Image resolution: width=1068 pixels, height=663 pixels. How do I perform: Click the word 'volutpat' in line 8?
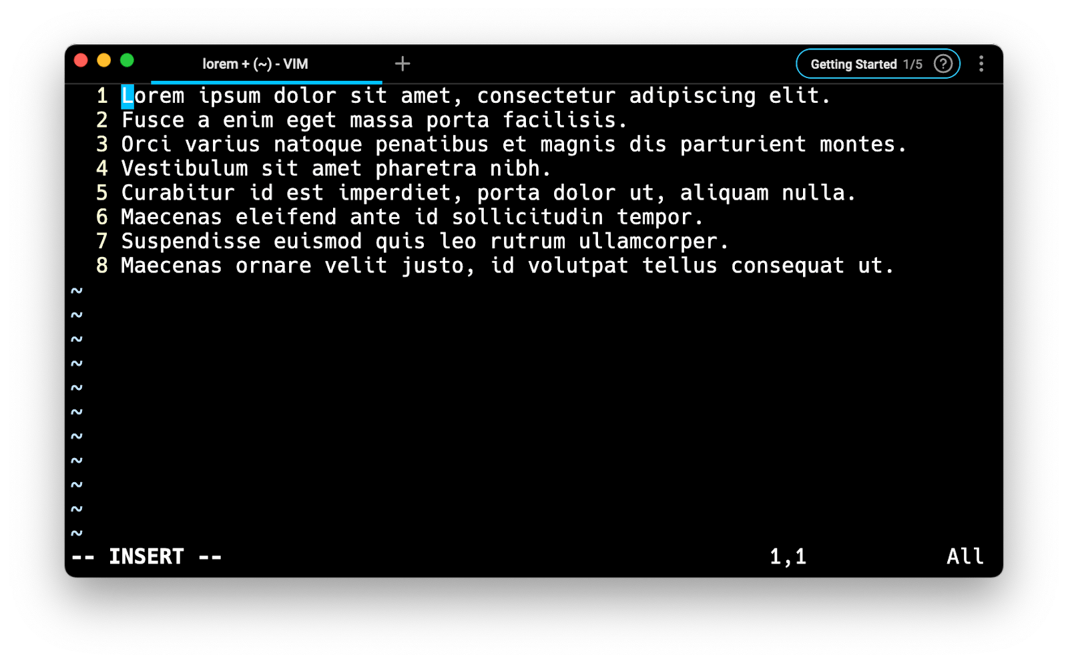pyautogui.click(x=578, y=266)
